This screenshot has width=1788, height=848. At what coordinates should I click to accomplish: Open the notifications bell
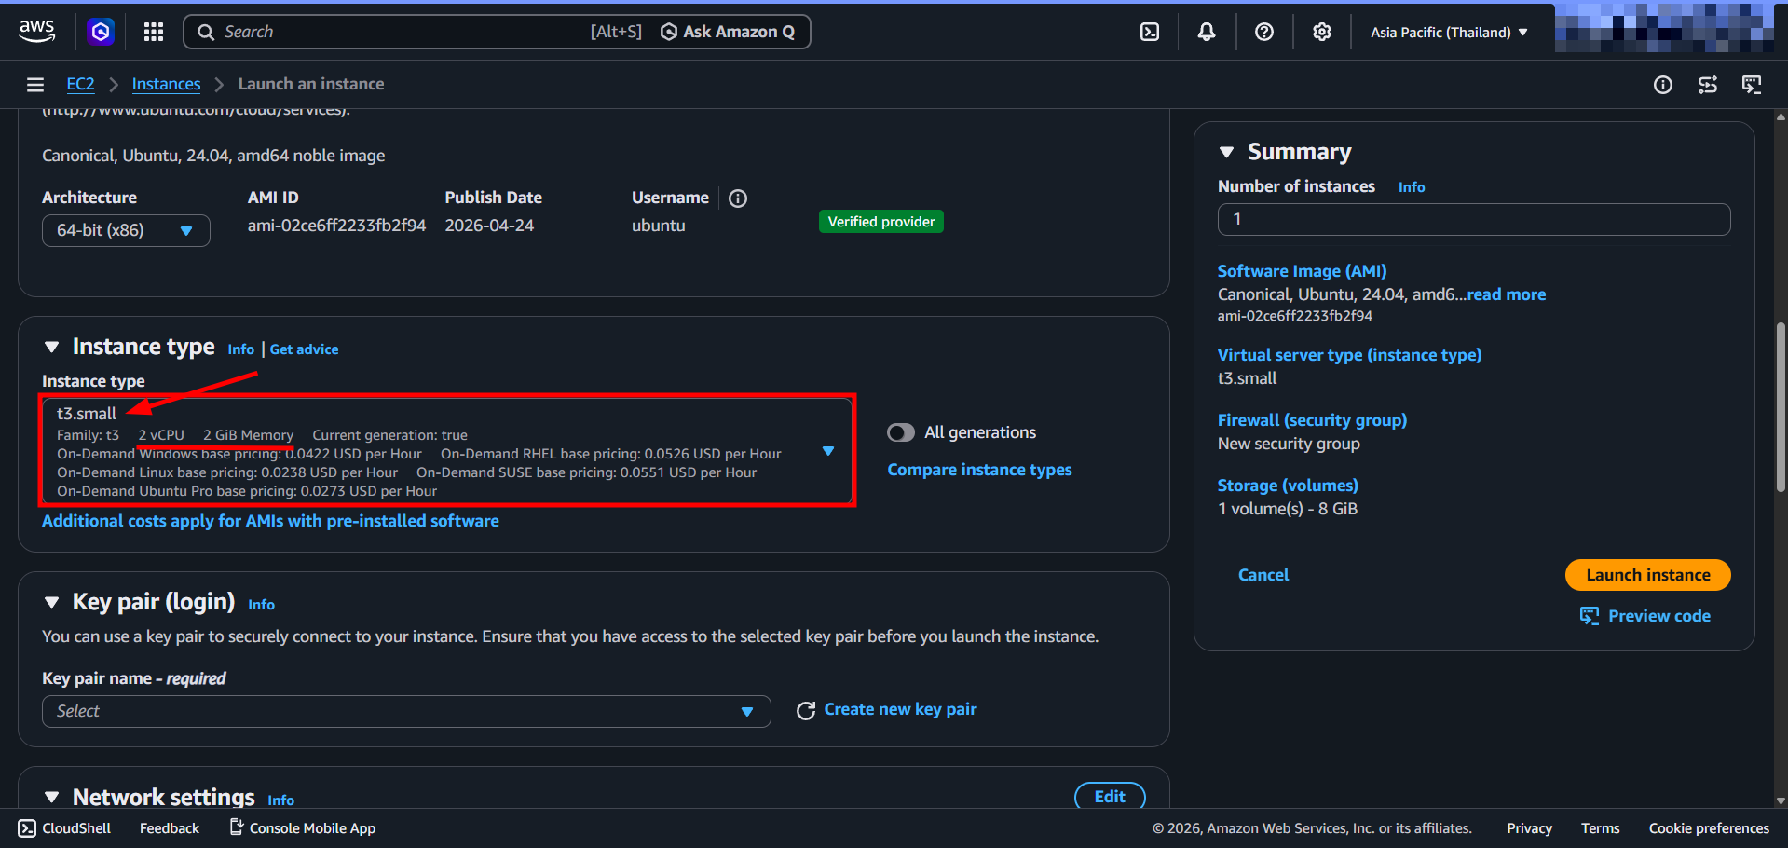1207,32
